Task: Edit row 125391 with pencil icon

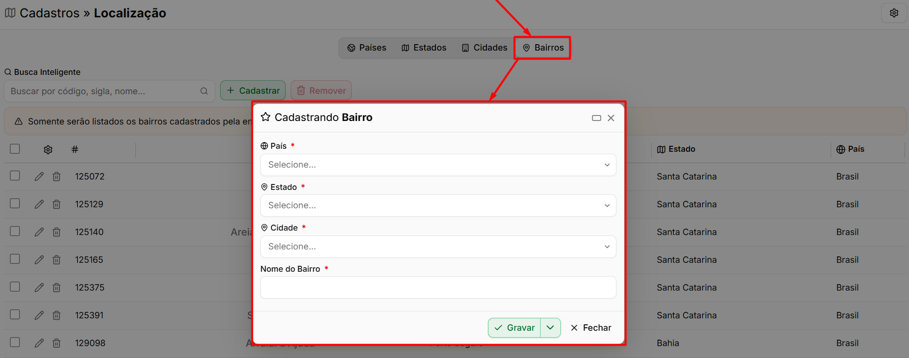Action: (39, 315)
